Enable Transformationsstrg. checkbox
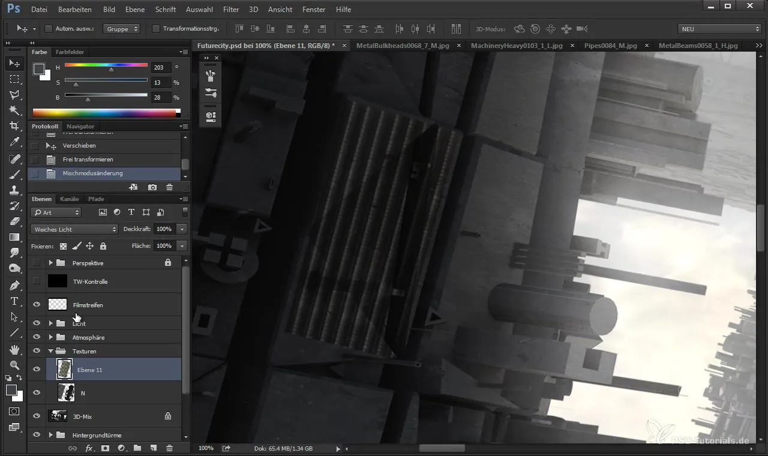The width and height of the screenshot is (768, 456). [x=156, y=29]
